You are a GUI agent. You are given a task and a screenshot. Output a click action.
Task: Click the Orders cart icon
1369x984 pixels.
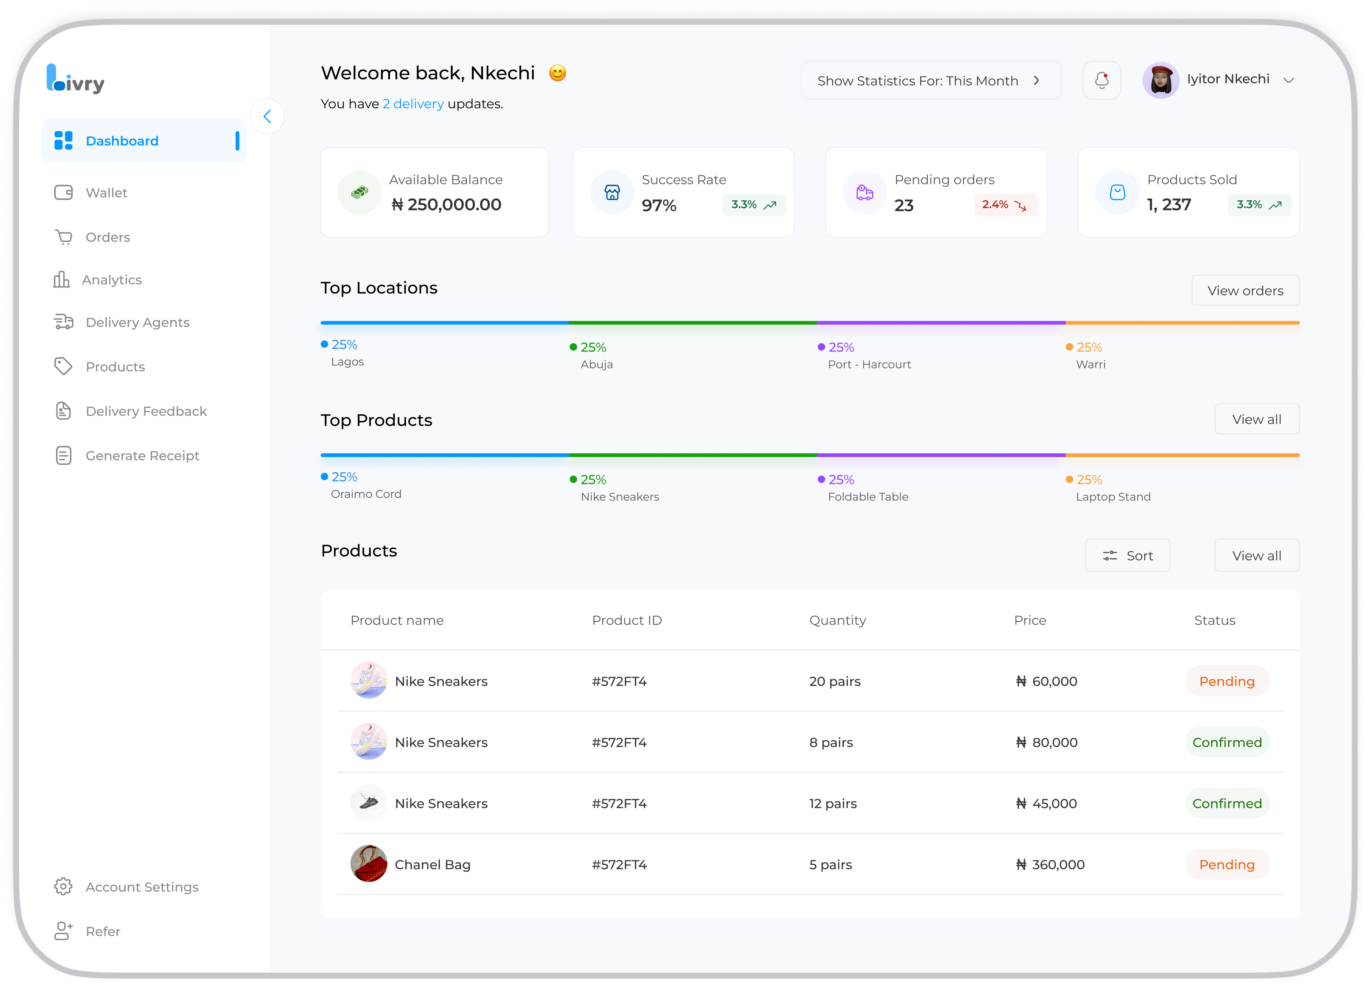[x=63, y=237]
